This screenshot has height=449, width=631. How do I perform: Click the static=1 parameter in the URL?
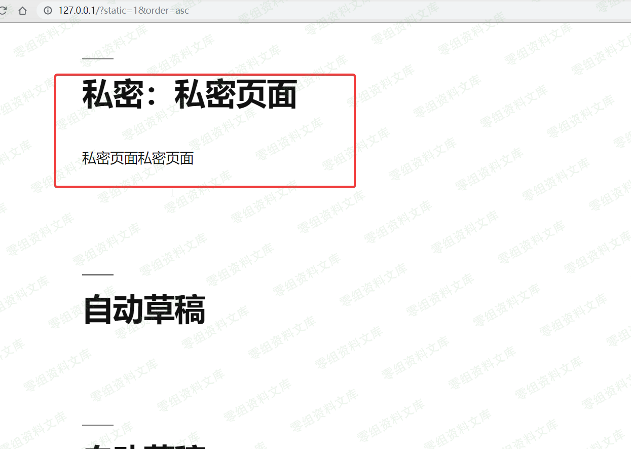(120, 10)
